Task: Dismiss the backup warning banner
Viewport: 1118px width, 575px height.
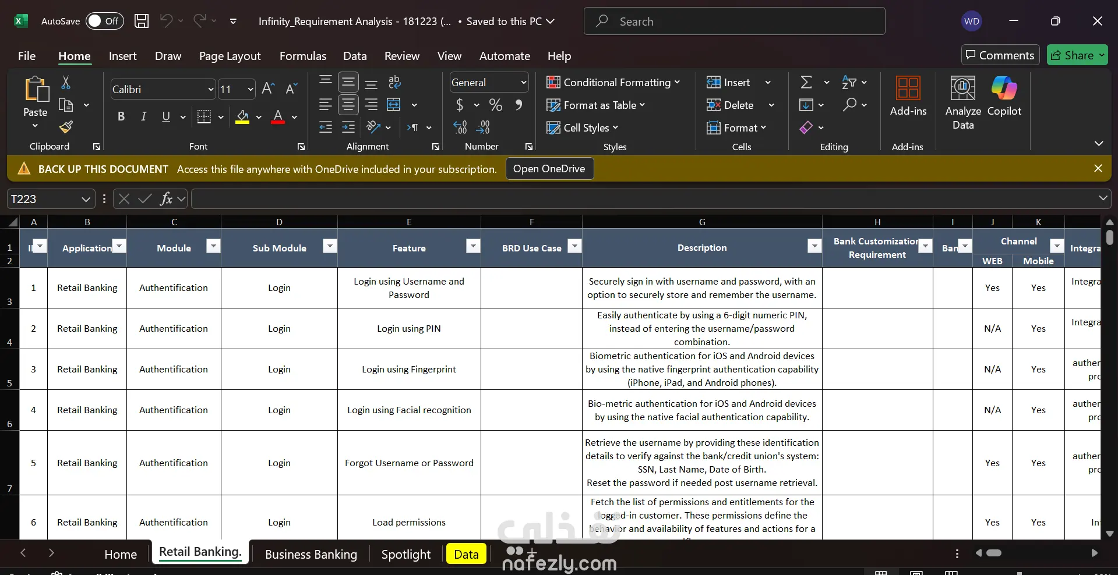Action: click(1098, 168)
